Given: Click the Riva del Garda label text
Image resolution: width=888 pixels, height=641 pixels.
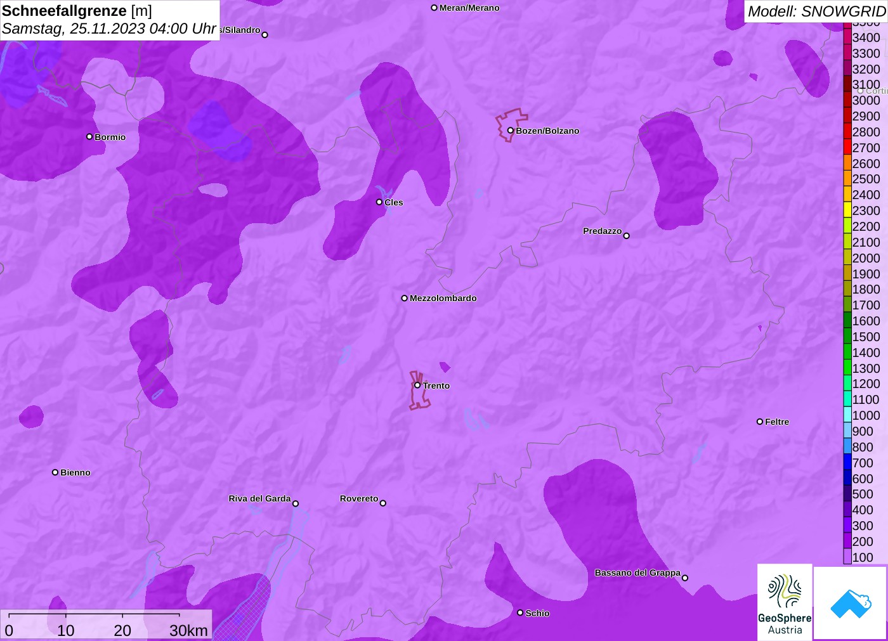Looking at the screenshot, I should coord(259,498).
